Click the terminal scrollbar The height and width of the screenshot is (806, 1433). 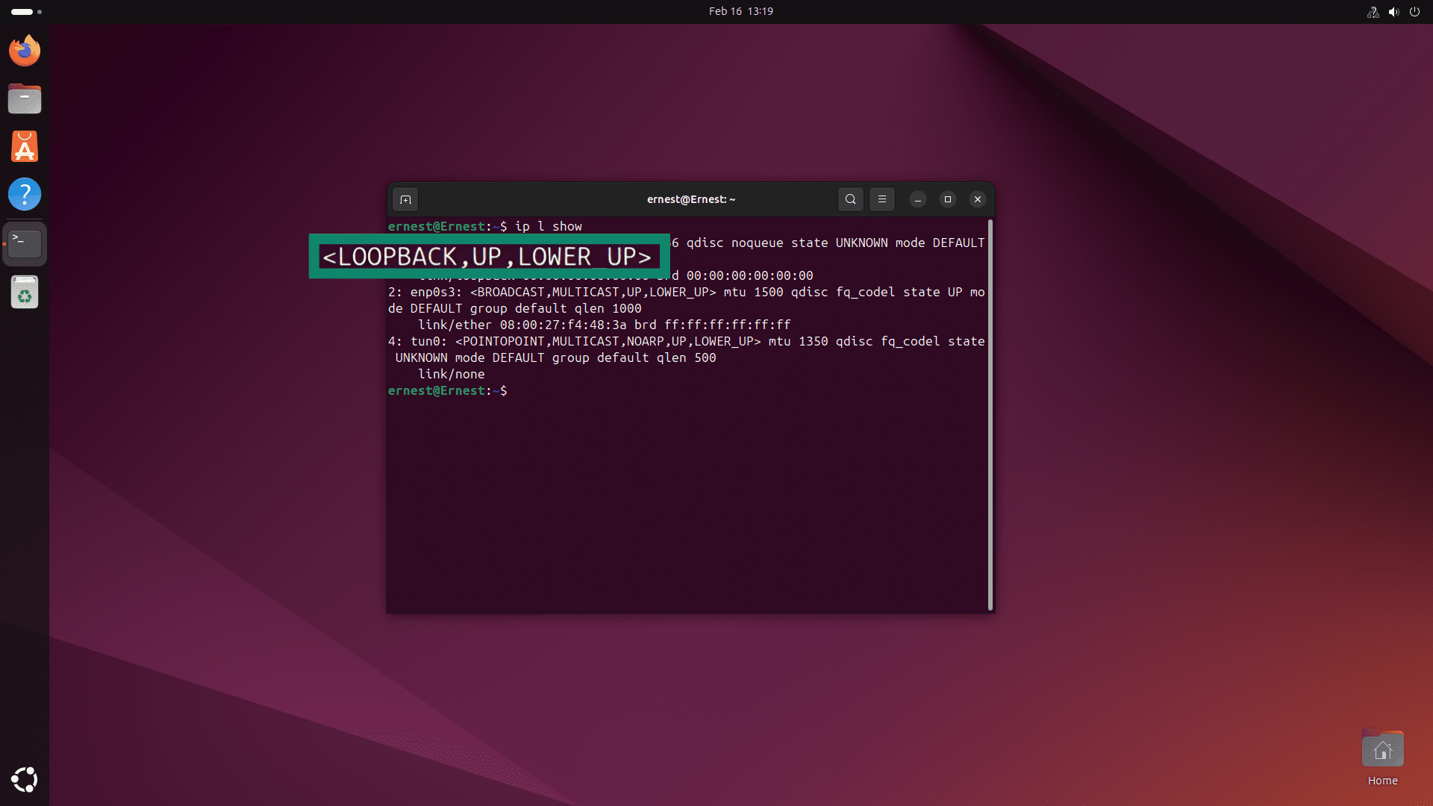[990, 414]
